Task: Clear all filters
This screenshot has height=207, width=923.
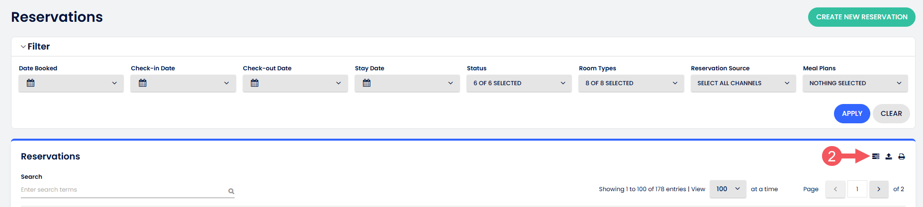Action: pos(891,113)
